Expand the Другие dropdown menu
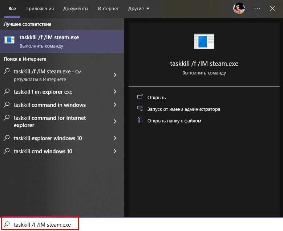Viewport: 283px width, 231px height. tap(139, 8)
